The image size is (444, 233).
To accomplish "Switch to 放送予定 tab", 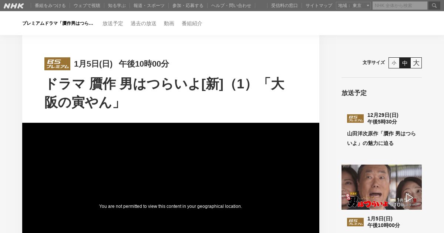I will coord(113,23).
